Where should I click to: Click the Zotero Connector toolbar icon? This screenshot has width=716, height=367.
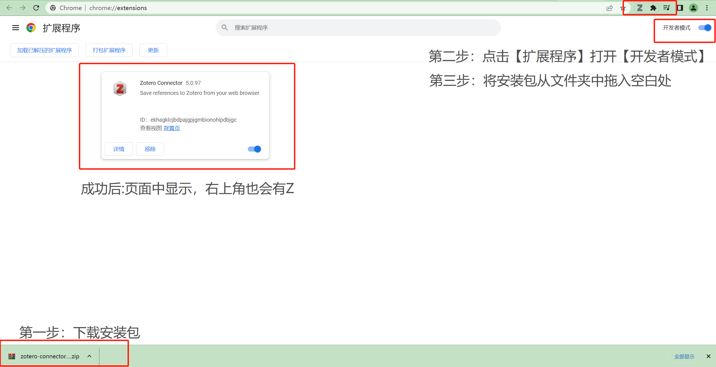(x=640, y=8)
